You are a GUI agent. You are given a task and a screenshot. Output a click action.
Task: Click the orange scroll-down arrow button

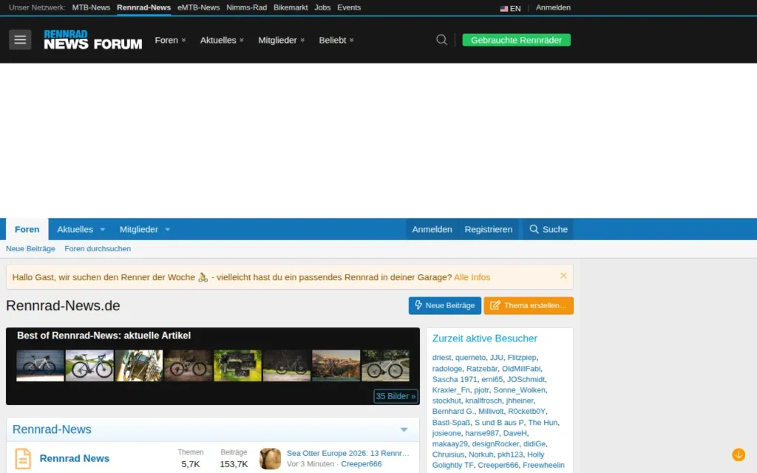click(x=739, y=455)
